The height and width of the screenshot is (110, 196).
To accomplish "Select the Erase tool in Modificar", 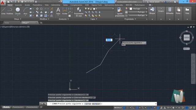I will pos(52,9).
